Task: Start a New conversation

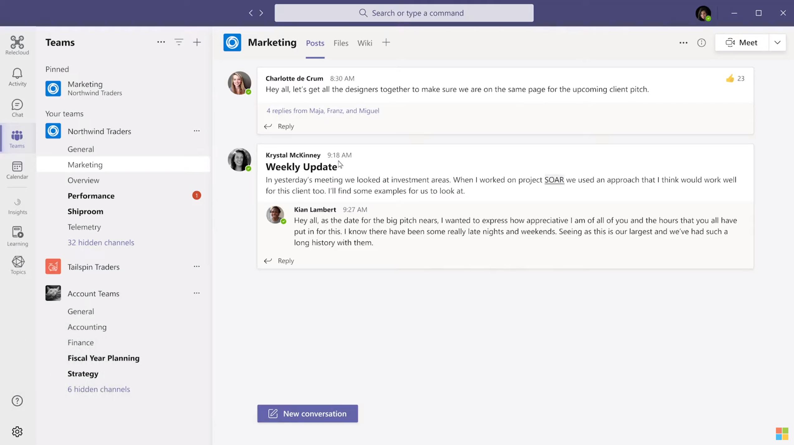Action: pyautogui.click(x=308, y=414)
